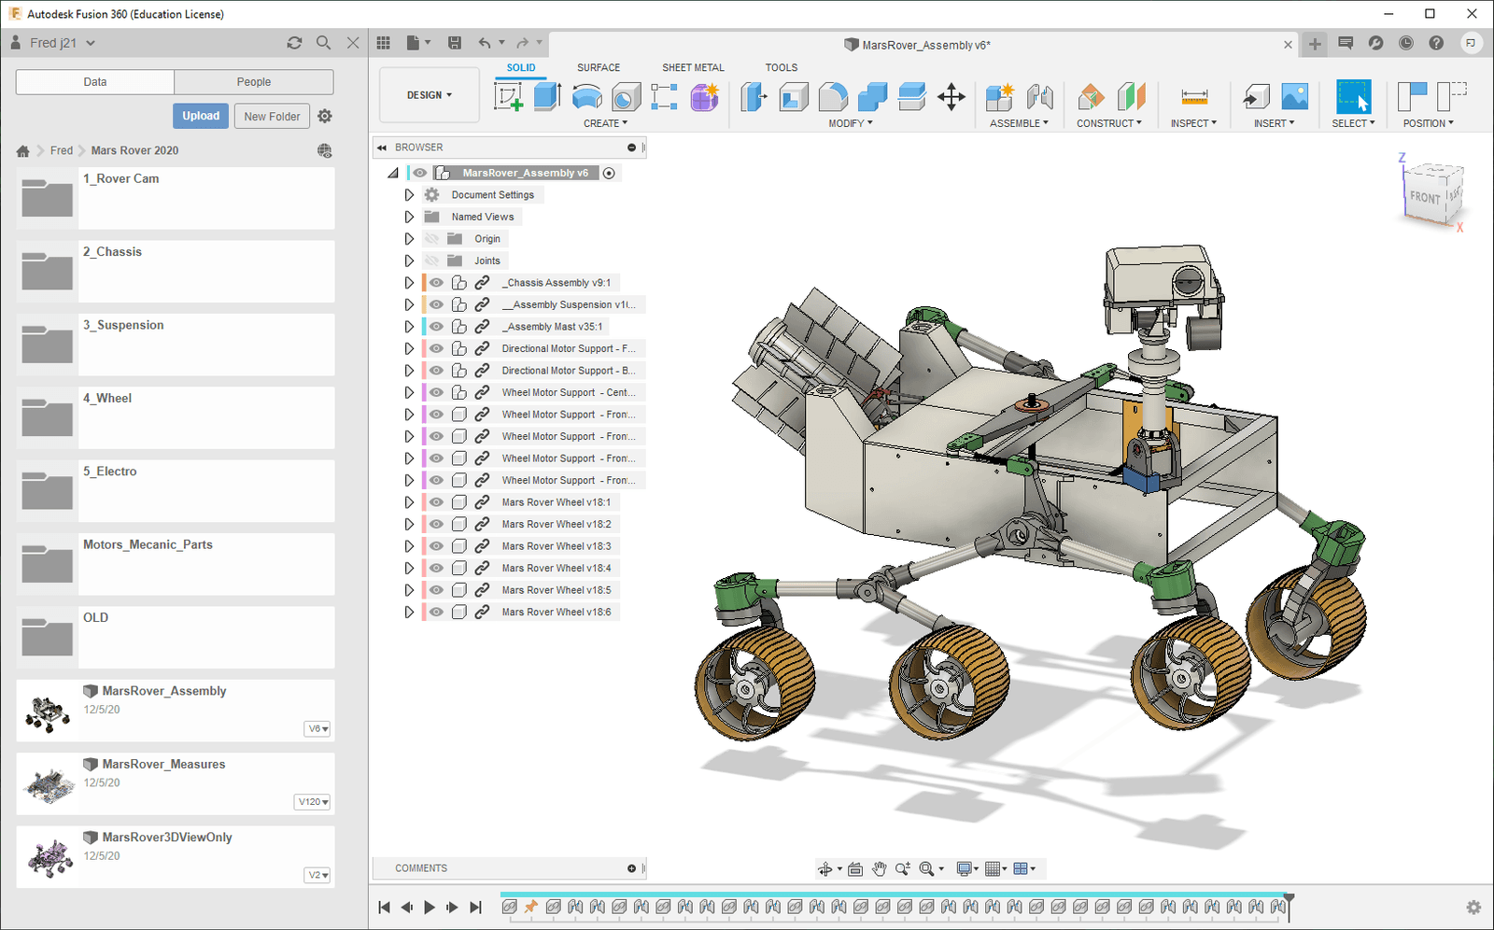Viewport: 1494px width, 930px height.
Task: Click the Hole tool icon
Action: [x=626, y=96]
